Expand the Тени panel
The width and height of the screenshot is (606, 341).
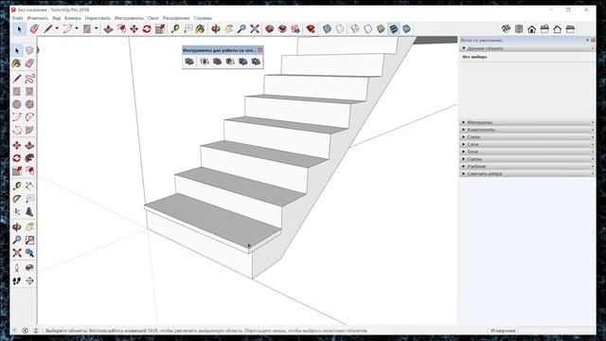526,152
